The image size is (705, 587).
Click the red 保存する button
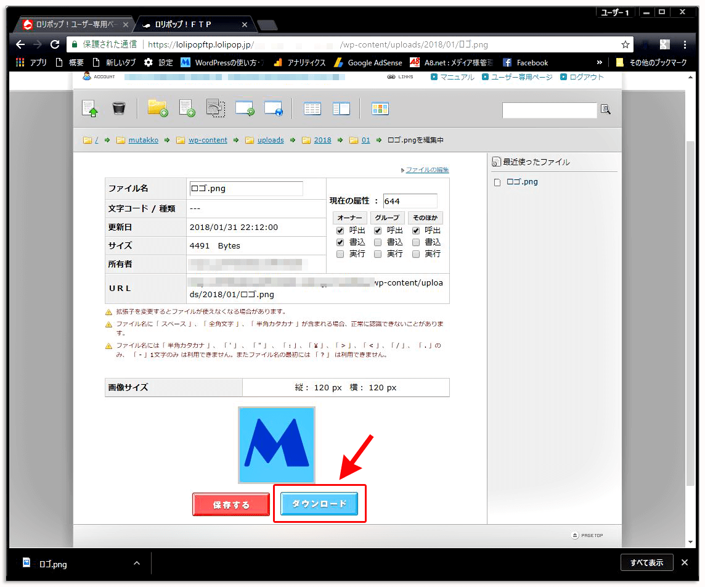(x=231, y=504)
